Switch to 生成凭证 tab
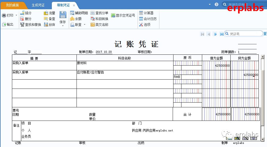The height and width of the screenshot is (147, 267). [38, 5]
